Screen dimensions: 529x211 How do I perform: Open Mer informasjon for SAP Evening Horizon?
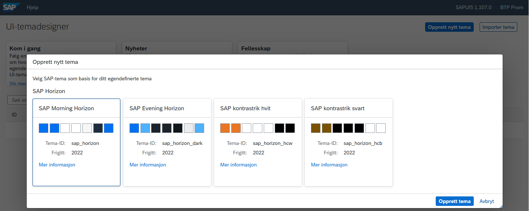(x=147, y=165)
